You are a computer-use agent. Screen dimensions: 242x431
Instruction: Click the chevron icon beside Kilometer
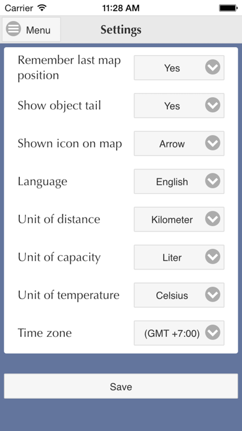(212, 219)
